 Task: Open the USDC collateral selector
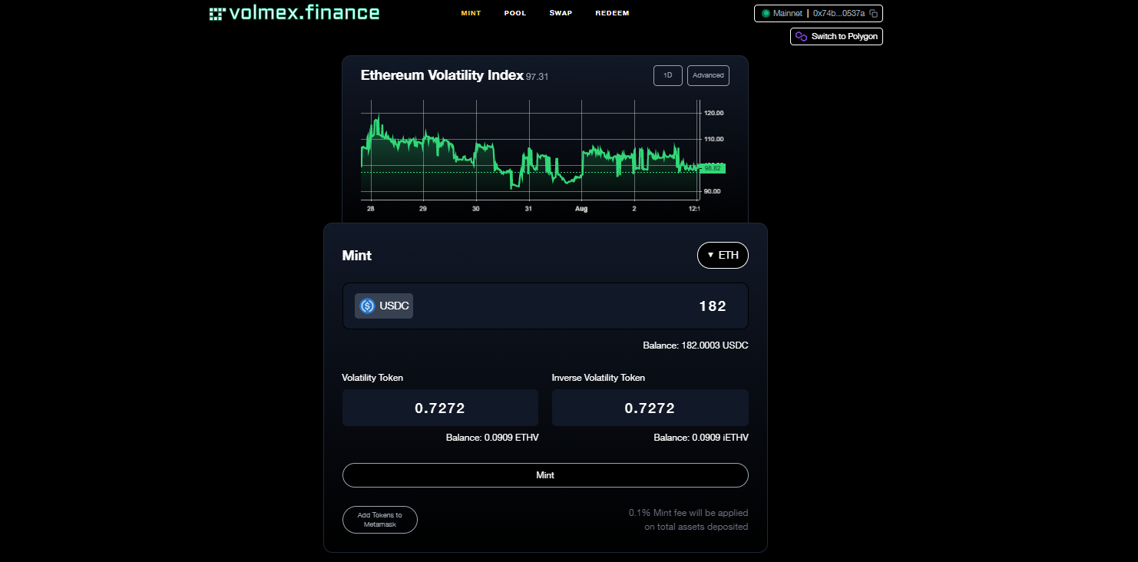(x=384, y=306)
